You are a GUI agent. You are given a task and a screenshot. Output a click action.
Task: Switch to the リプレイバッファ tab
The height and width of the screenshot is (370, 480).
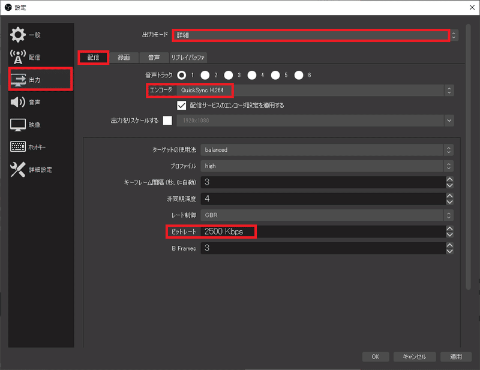tap(188, 57)
